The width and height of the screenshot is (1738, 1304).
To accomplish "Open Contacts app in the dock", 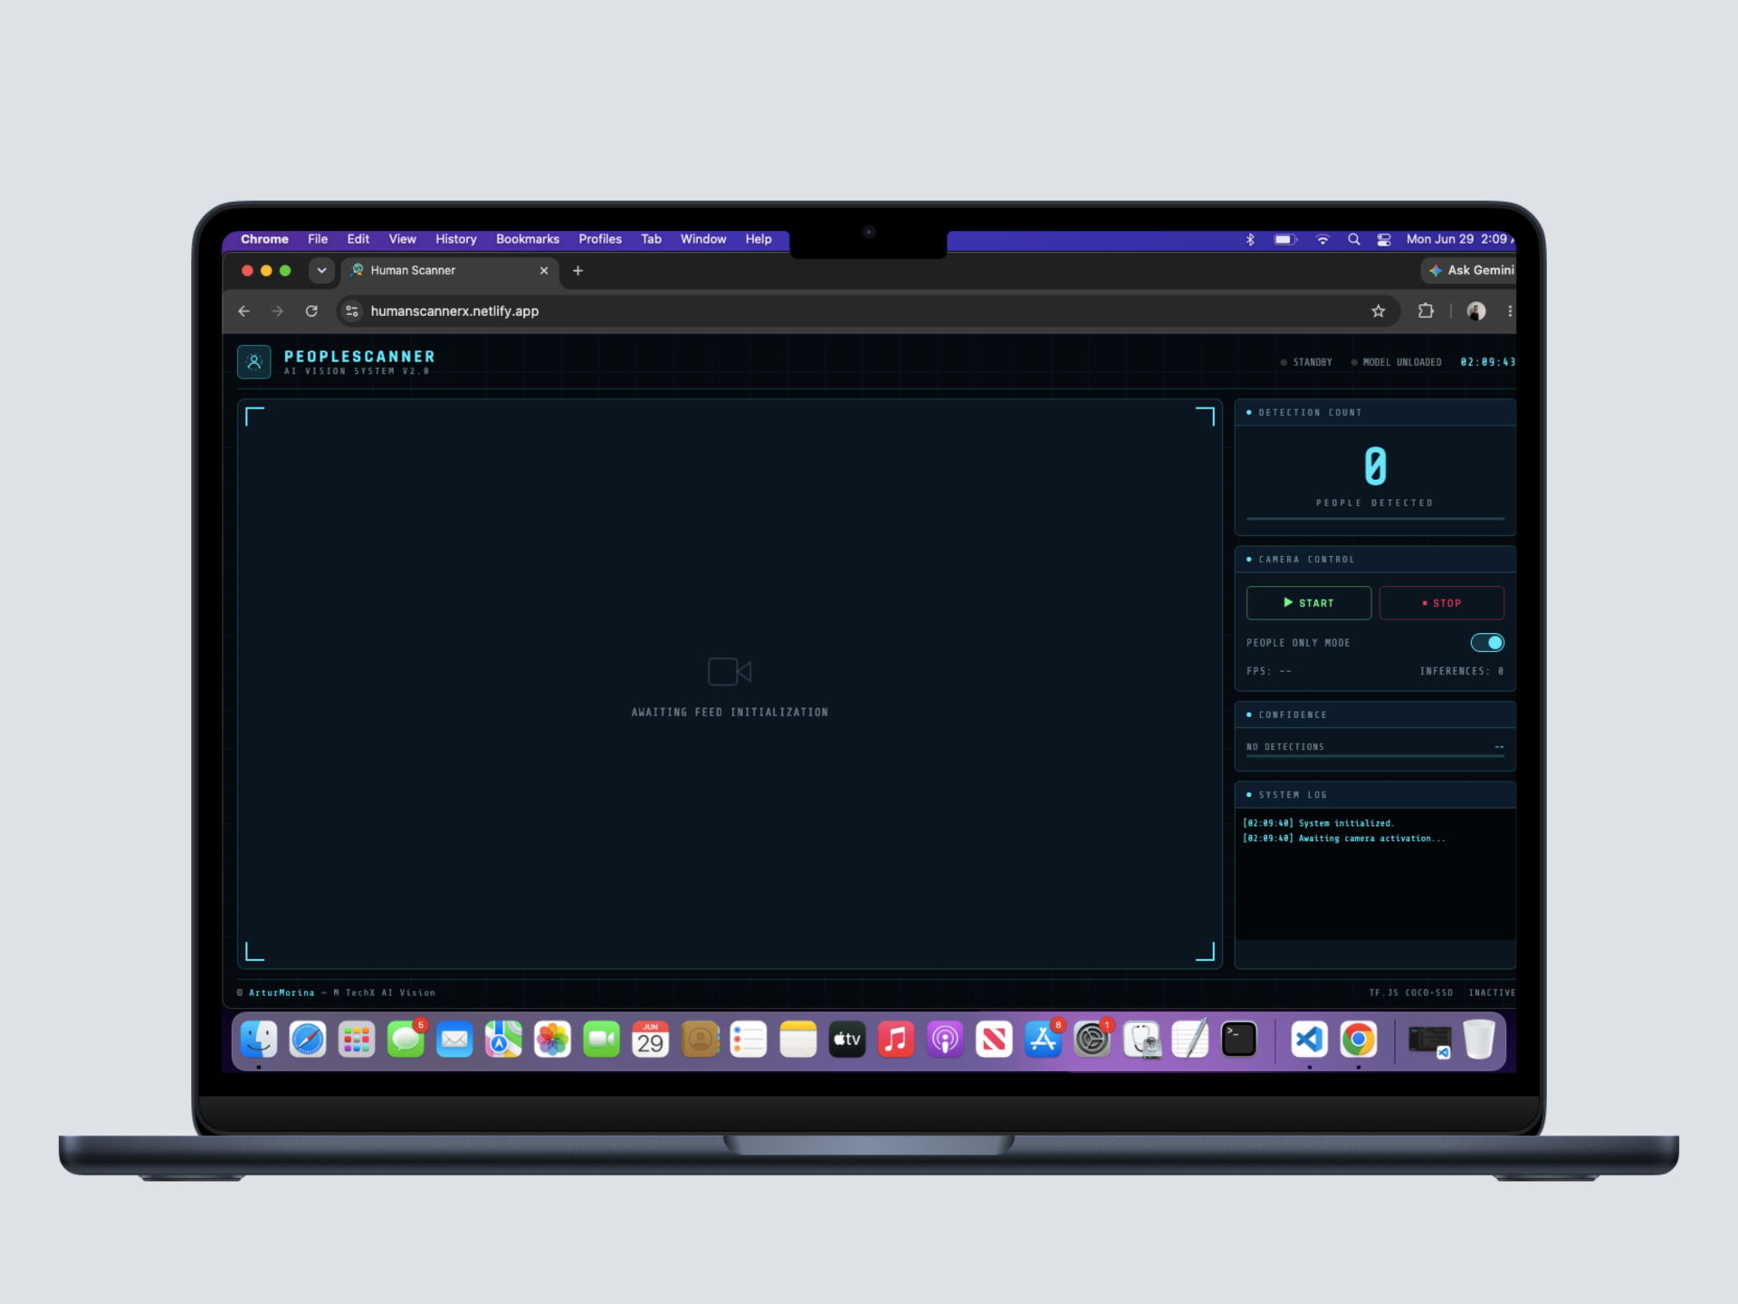I will point(700,1040).
